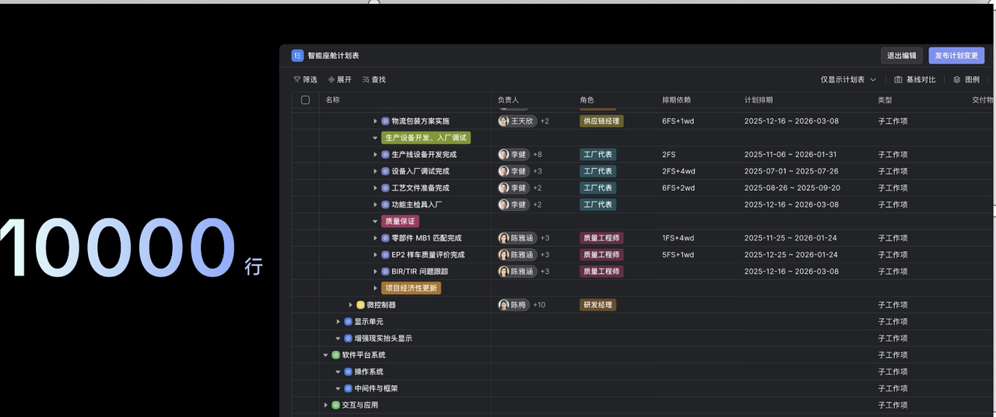
Task: Expand the 交互与应用 row
Action: [326, 405]
